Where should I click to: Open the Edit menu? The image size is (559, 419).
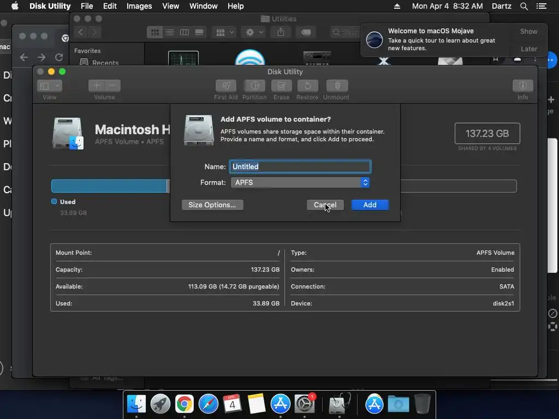coord(110,6)
